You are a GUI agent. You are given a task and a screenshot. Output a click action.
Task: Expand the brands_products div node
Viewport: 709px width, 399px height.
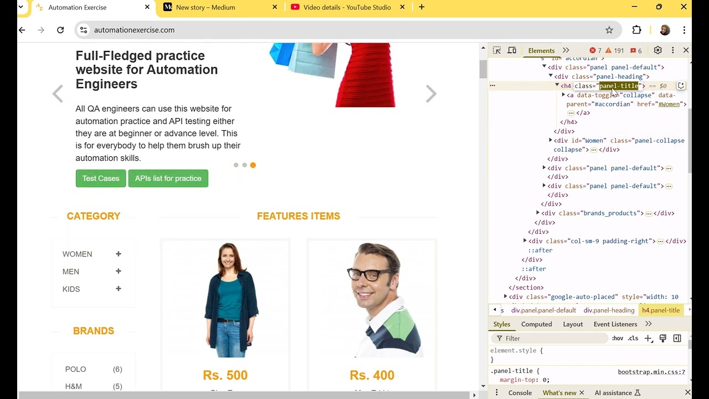538,213
